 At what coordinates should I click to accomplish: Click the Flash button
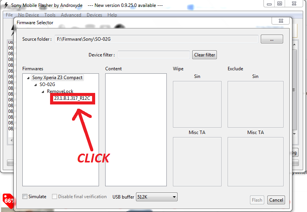pos(257,200)
